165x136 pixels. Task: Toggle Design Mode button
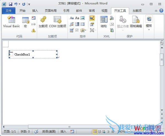92,18
